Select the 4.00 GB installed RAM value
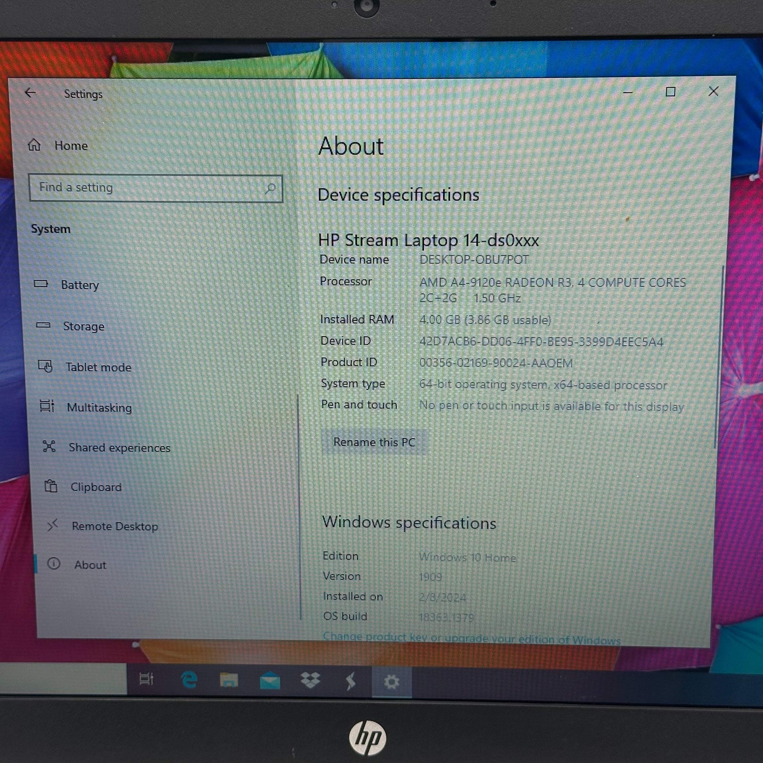The width and height of the screenshot is (763, 763). click(485, 320)
